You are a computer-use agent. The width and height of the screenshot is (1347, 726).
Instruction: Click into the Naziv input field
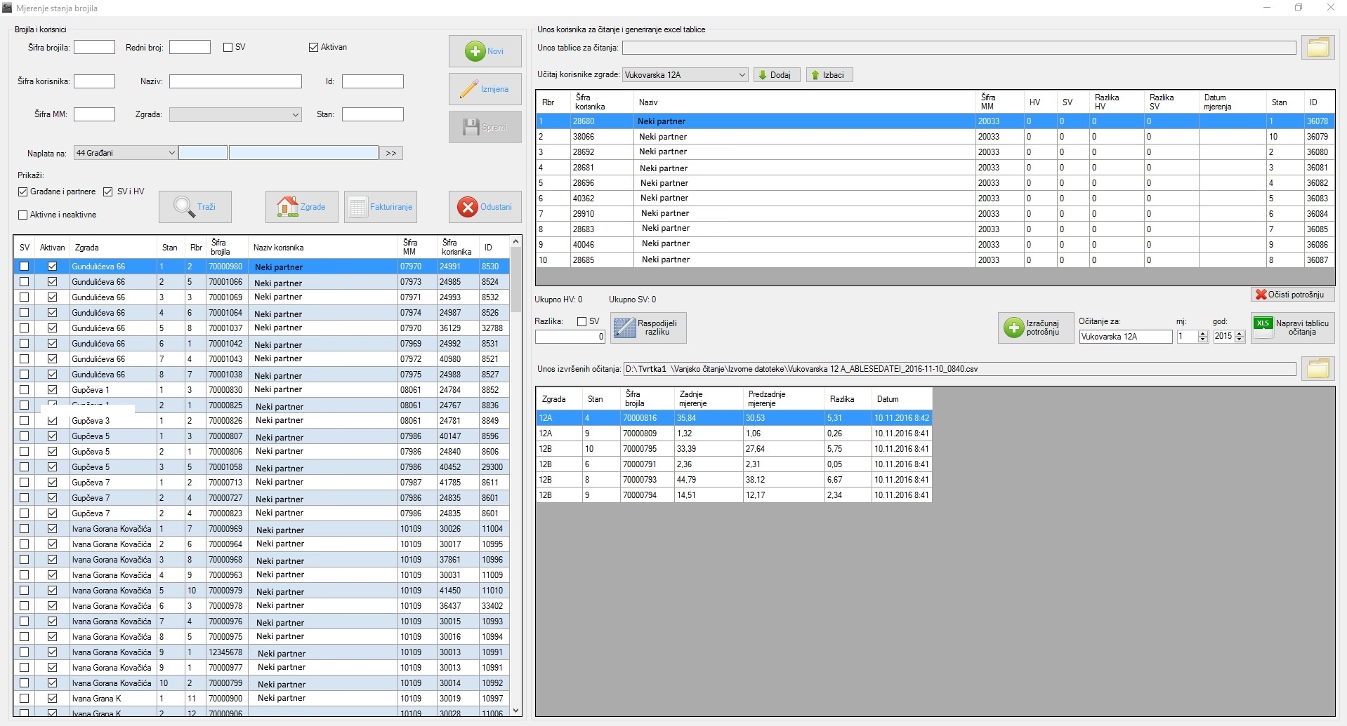pos(235,81)
